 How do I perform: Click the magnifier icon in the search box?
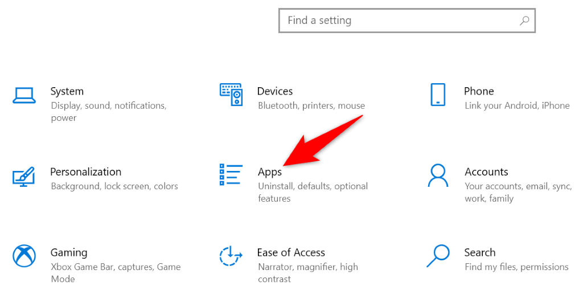(x=524, y=21)
